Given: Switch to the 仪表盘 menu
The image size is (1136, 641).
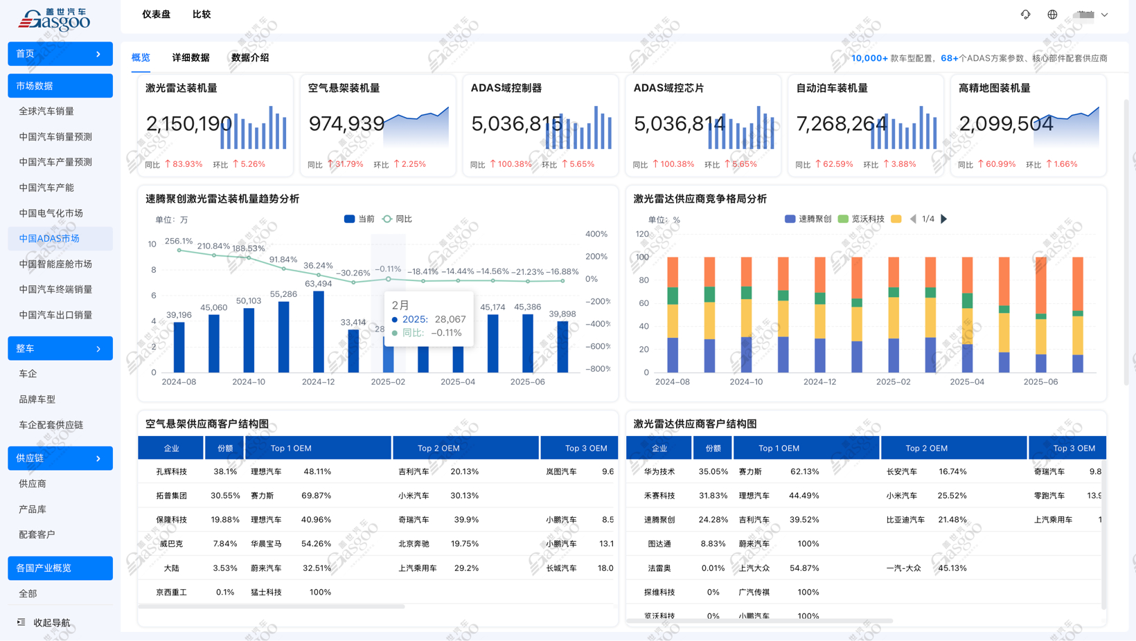Looking at the screenshot, I should pos(156,15).
